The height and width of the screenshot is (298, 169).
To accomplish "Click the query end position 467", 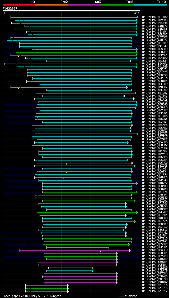I will coord(137,13).
